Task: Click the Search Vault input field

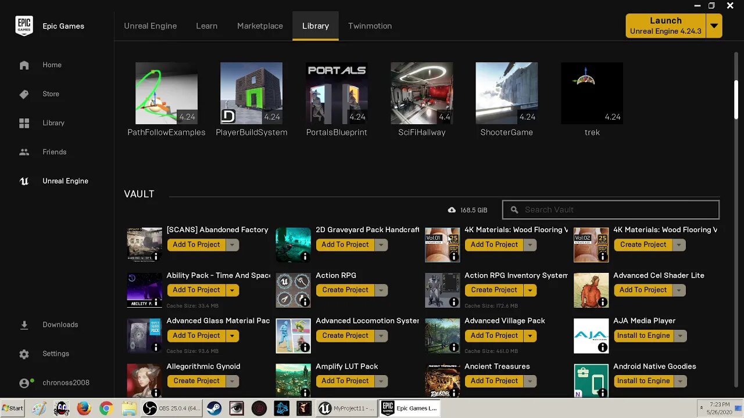Action: [611, 210]
